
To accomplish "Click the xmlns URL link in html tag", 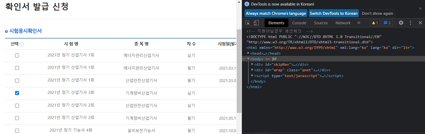I will 305,47.
